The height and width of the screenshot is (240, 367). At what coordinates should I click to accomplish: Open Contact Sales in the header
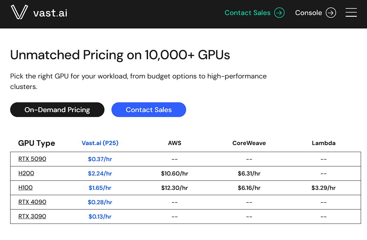[x=247, y=13]
